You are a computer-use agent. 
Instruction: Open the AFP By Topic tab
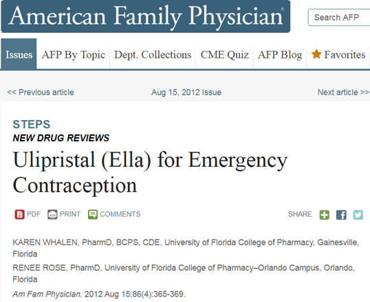(74, 54)
